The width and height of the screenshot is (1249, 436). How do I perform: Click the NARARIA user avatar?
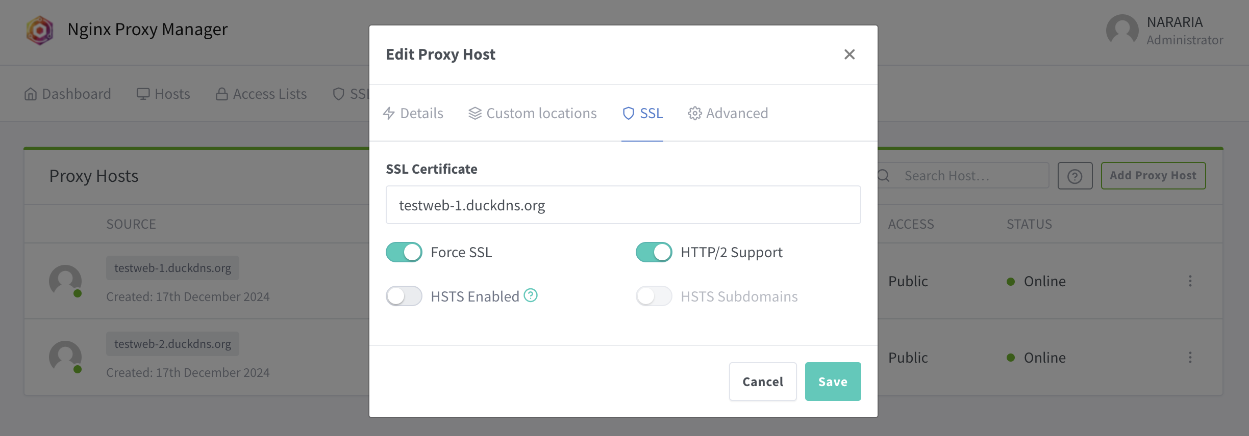click(x=1122, y=30)
